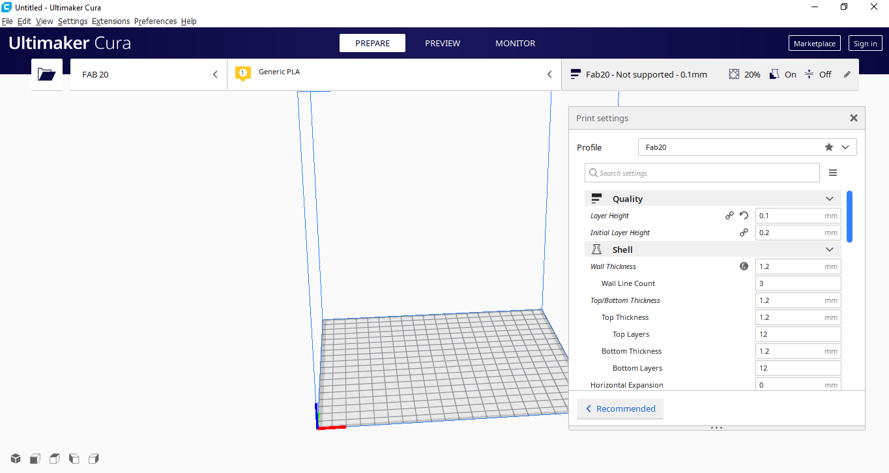Image resolution: width=889 pixels, height=473 pixels.
Task: Click the blue settings list scrollbar
Action: point(849,216)
